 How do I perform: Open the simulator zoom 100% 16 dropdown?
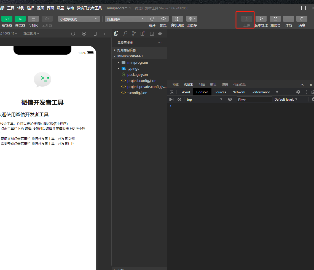coord(9,33)
